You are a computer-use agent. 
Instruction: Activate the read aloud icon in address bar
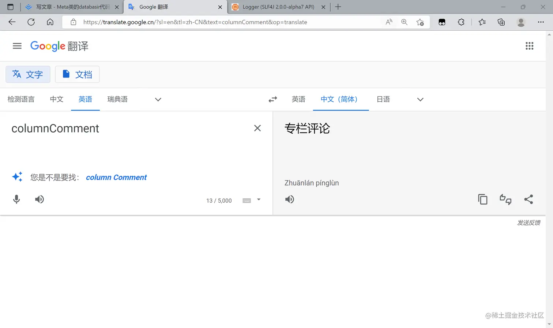coord(389,22)
